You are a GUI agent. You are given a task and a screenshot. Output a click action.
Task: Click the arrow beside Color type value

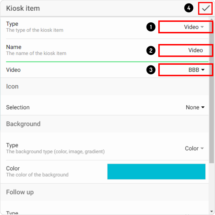click(x=202, y=148)
